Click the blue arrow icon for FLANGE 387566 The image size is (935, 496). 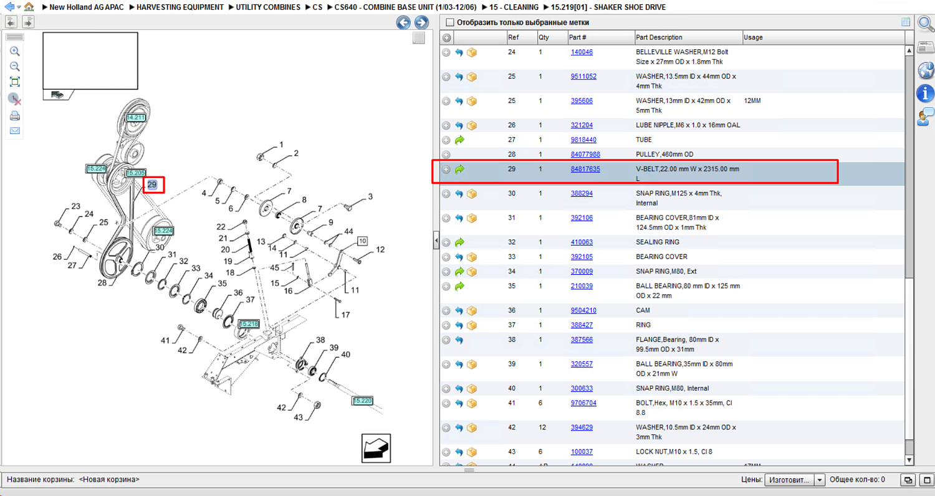[x=459, y=341]
